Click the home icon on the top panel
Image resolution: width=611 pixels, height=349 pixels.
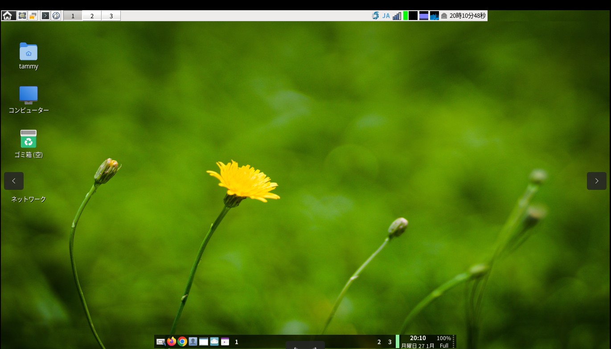pyautogui.click(x=8, y=15)
